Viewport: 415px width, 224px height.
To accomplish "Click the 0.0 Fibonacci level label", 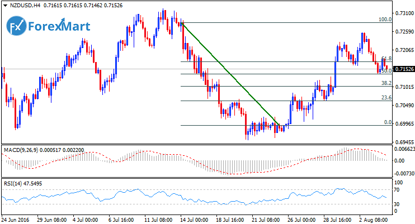I will pos(387,122).
